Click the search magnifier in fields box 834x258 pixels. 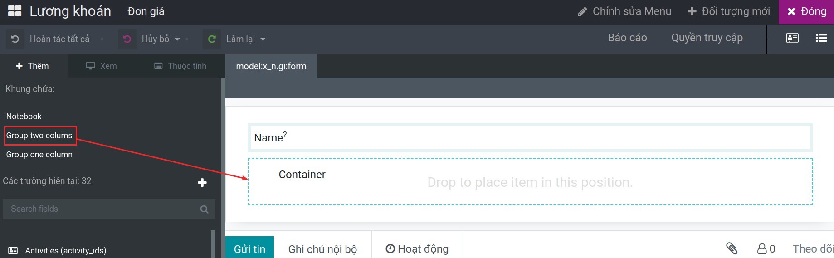pos(205,209)
